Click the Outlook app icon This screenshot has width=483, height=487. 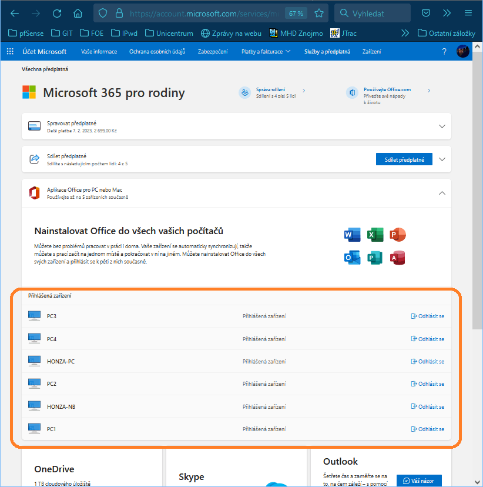coord(353,258)
